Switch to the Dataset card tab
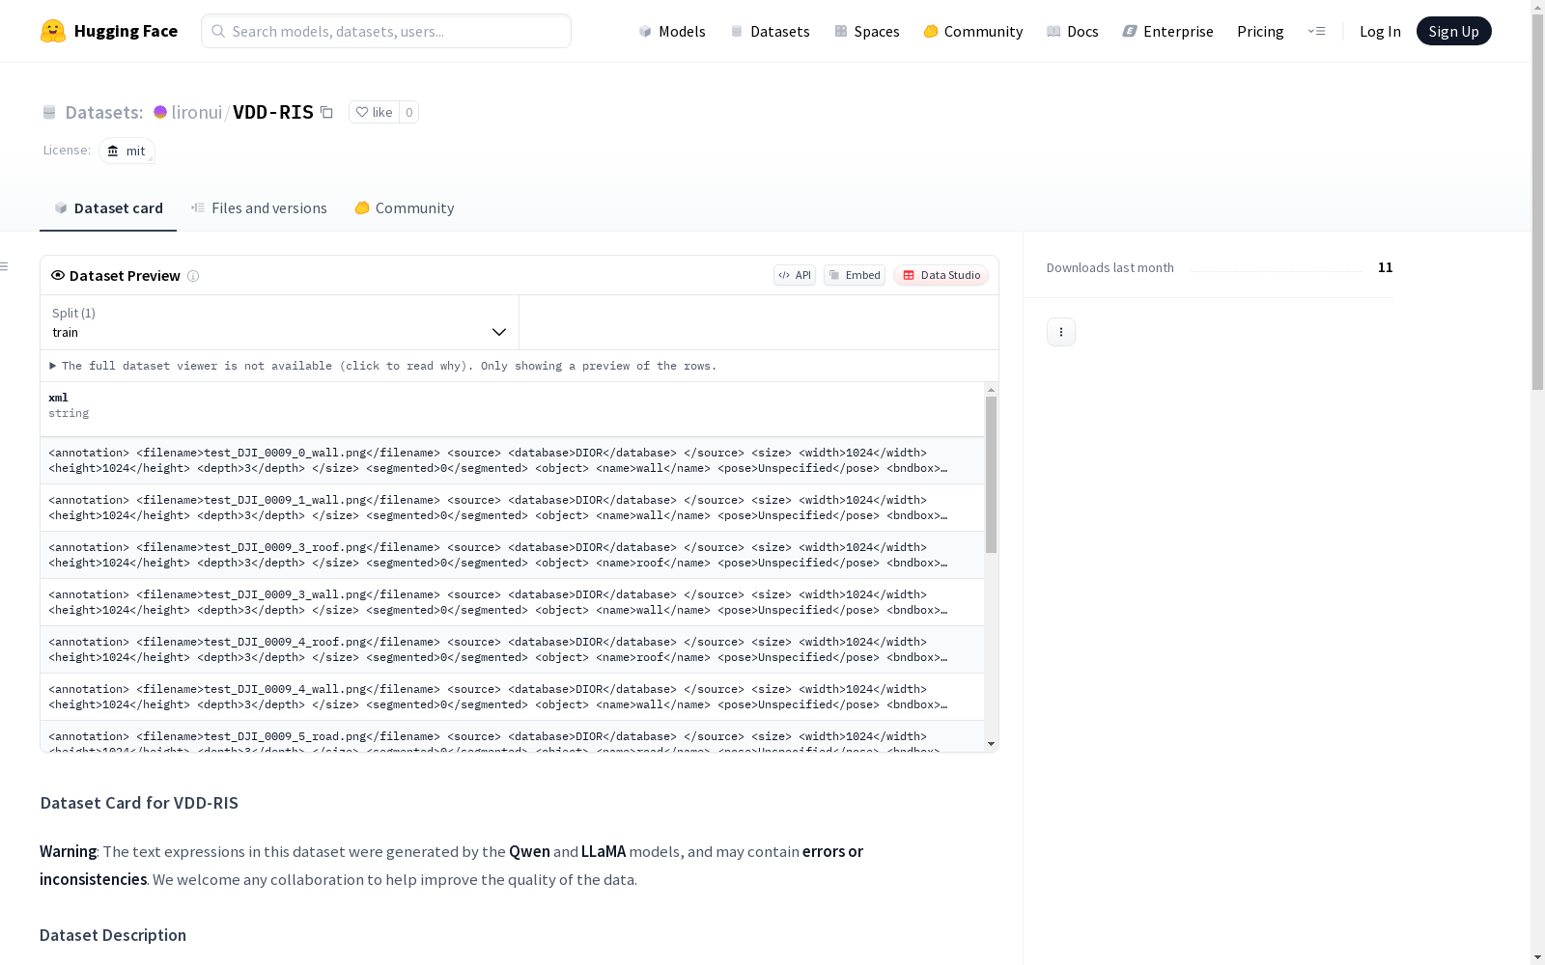The image size is (1545, 965). pyautogui.click(x=108, y=208)
